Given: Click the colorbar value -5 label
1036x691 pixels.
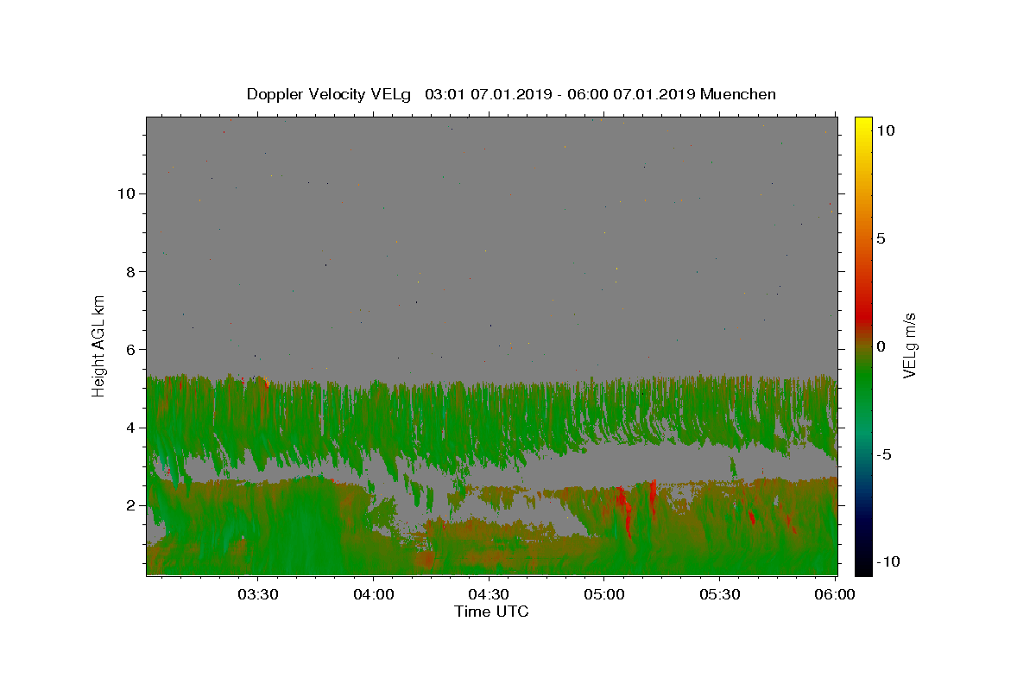Looking at the screenshot, I should (884, 454).
